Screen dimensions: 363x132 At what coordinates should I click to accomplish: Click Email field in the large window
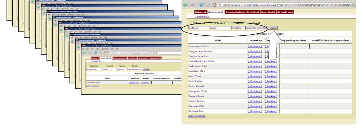click(x=256, y=28)
